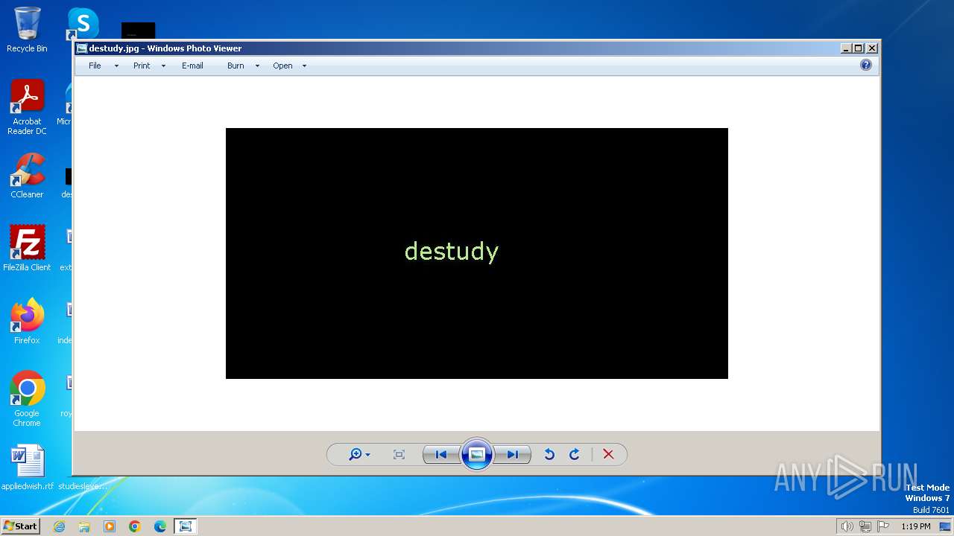Image resolution: width=954 pixels, height=536 pixels.
Task: Launch Microsoft Edge from taskbar
Action: 160,526
